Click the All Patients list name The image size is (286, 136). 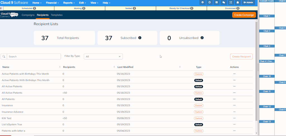(x=8, y=99)
